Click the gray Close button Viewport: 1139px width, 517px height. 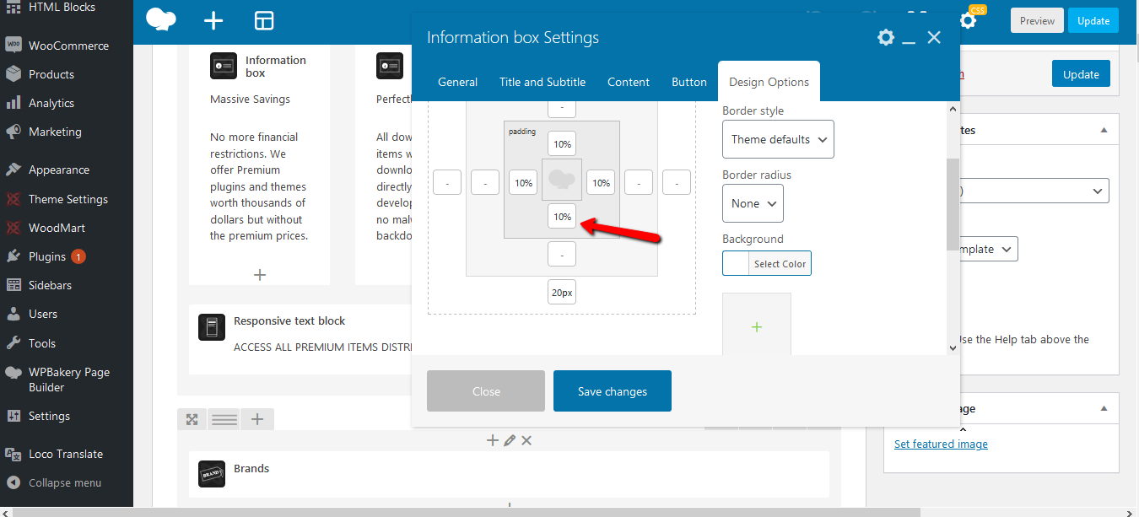486,391
